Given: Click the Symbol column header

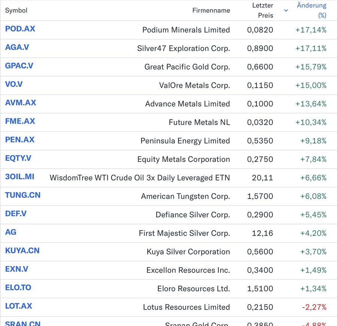Looking at the screenshot, I should [x=16, y=10].
